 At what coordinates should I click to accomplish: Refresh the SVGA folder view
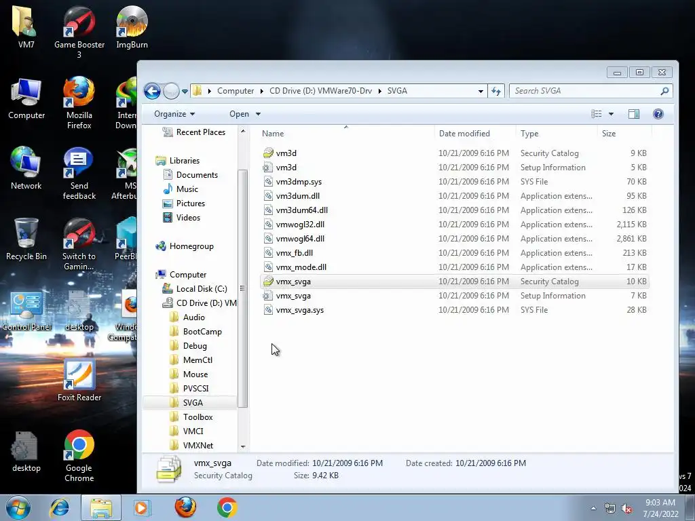pos(496,92)
